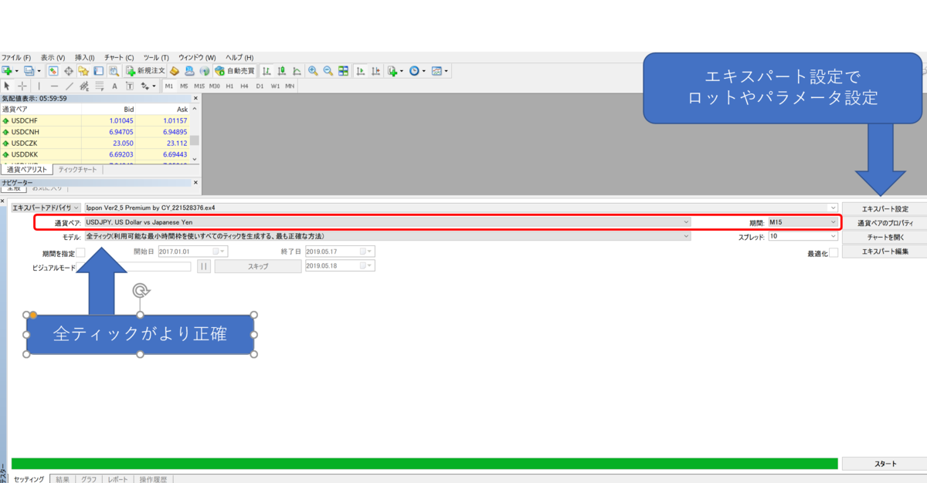Image resolution: width=927 pixels, height=483 pixels.
Task: Enable the 期間を指定 (use date) checkbox
Action: click(x=80, y=252)
